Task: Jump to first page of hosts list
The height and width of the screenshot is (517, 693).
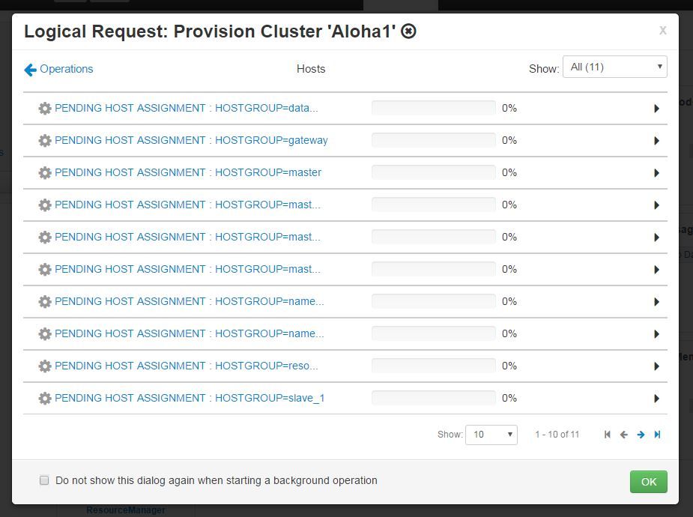Action: pyautogui.click(x=608, y=435)
